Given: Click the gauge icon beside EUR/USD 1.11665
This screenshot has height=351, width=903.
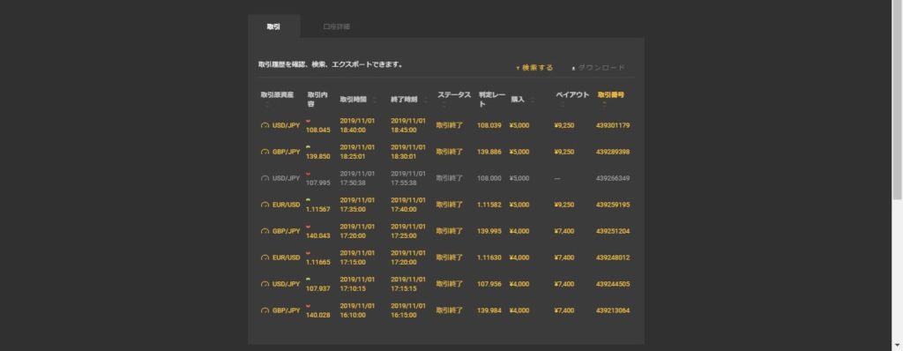Looking at the screenshot, I should [x=265, y=258].
